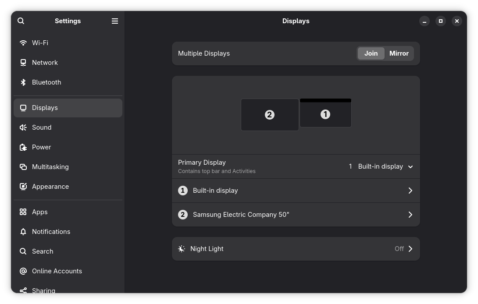Click the number 2 badge beside Samsung display
This screenshot has width=478, height=304.
pyautogui.click(x=182, y=215)
